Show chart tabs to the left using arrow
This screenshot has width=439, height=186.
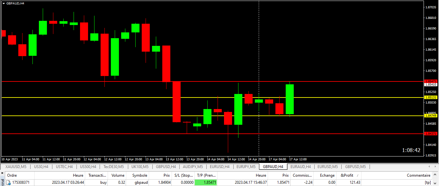click(x=429, y=167)
